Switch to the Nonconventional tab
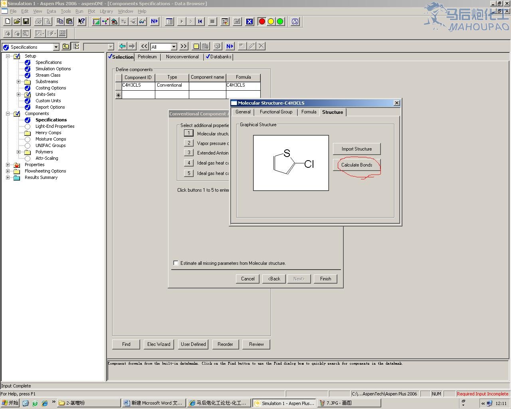This screenshot has height=409, width=511. [x=182, y=57]
